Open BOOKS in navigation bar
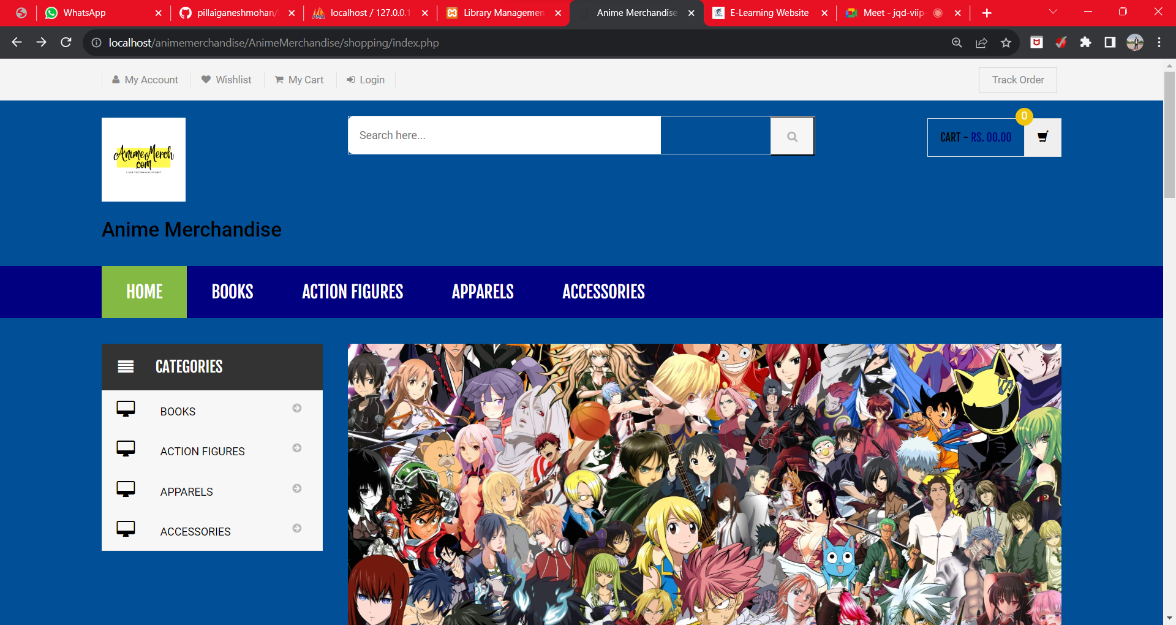1176x625 pixels. [232, 292]
